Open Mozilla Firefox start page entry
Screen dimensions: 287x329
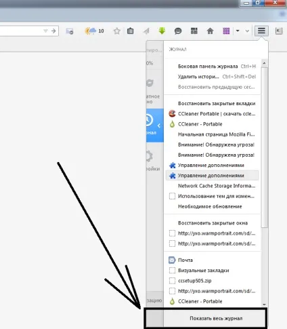click(x=213, y=134)
